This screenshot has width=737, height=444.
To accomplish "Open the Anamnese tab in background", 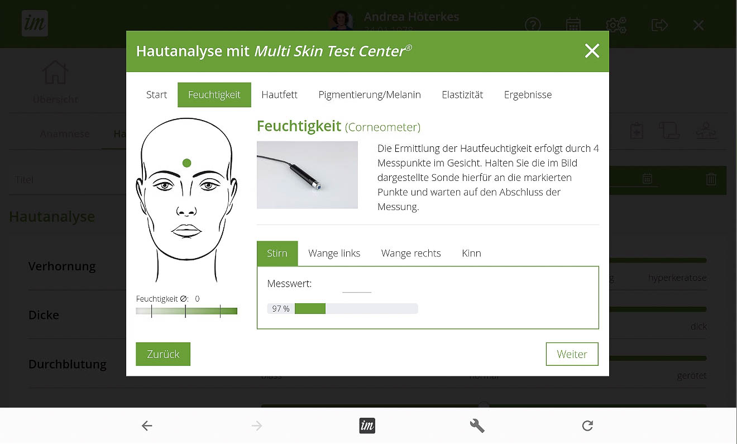I will [65, 134].
